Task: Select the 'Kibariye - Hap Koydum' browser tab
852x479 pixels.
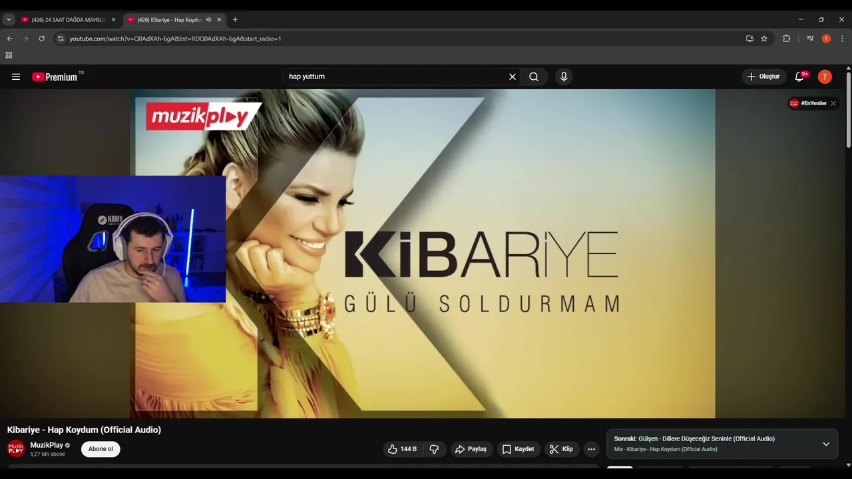Action: (169, 20)
